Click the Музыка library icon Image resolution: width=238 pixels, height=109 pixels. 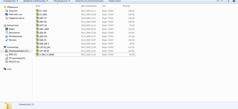[7, 40]
